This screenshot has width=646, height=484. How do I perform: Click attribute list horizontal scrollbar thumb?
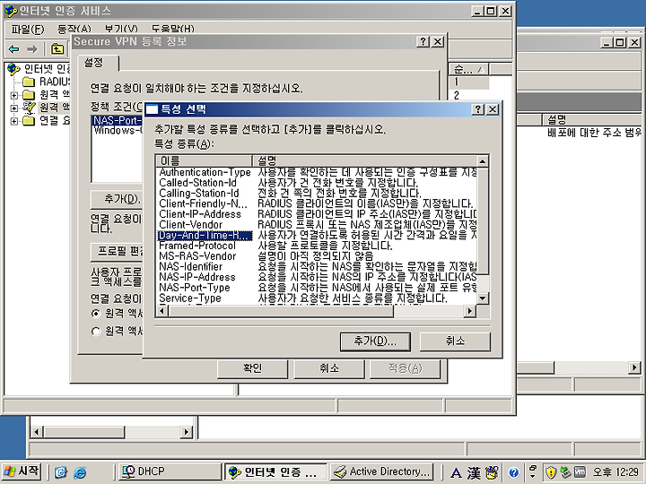coord(281,311)
